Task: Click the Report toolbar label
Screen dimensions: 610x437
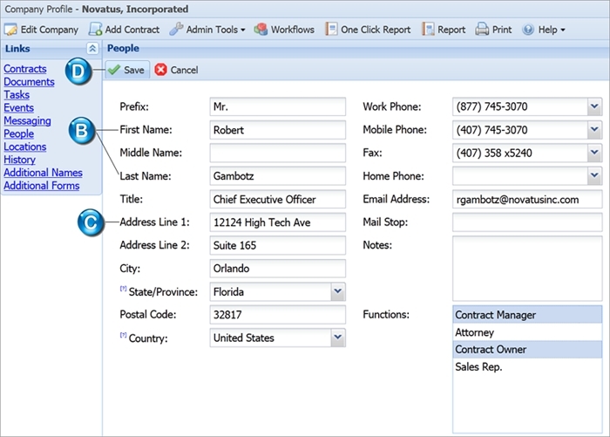Action: (x=451, y=30)
